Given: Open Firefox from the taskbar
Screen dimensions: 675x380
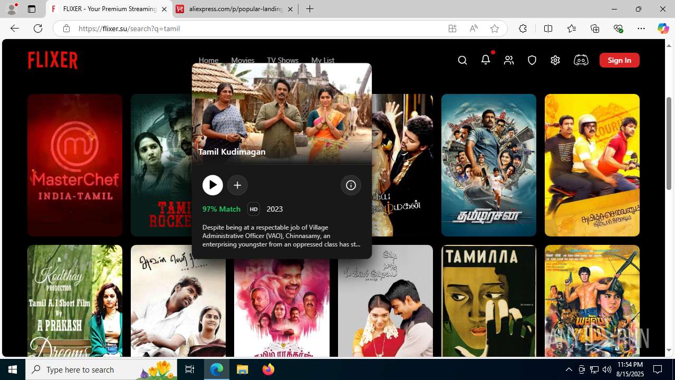Looking at the screenshot, I should [268, 369].
